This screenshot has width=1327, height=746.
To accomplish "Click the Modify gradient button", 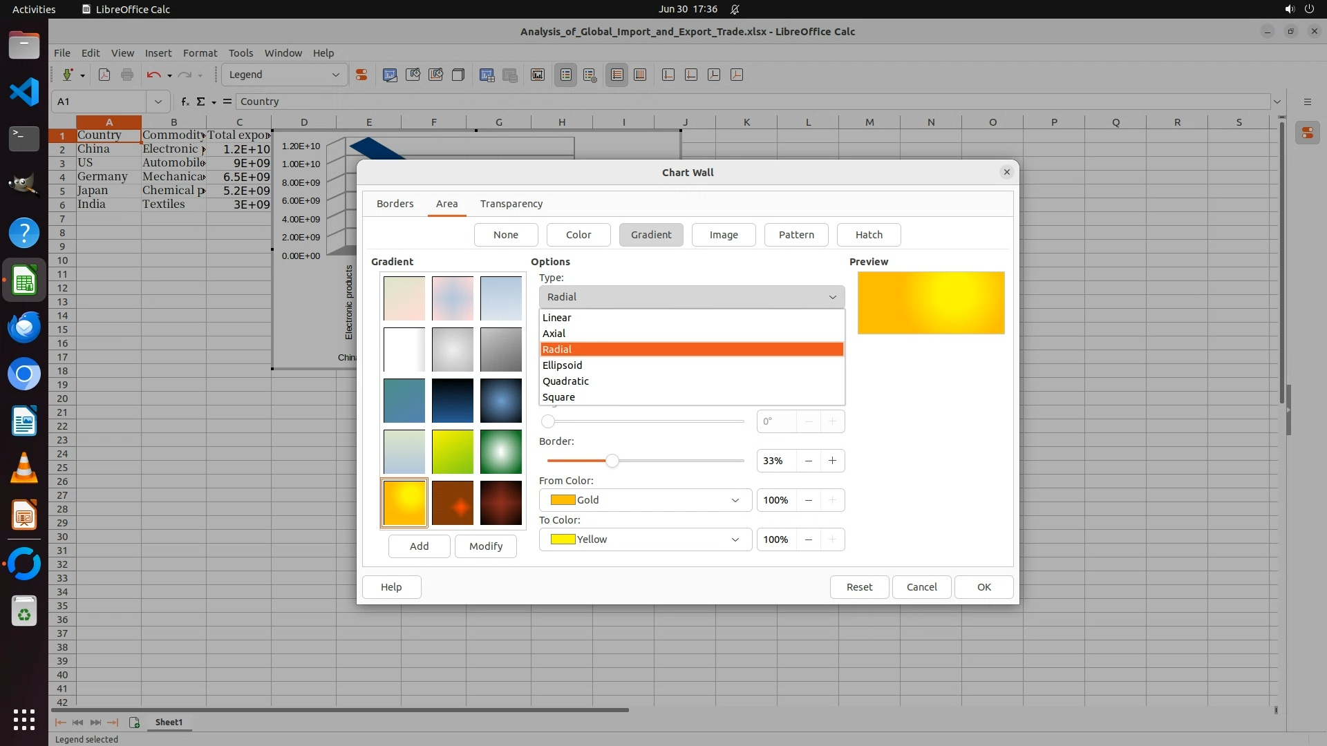I will (485, 546).
